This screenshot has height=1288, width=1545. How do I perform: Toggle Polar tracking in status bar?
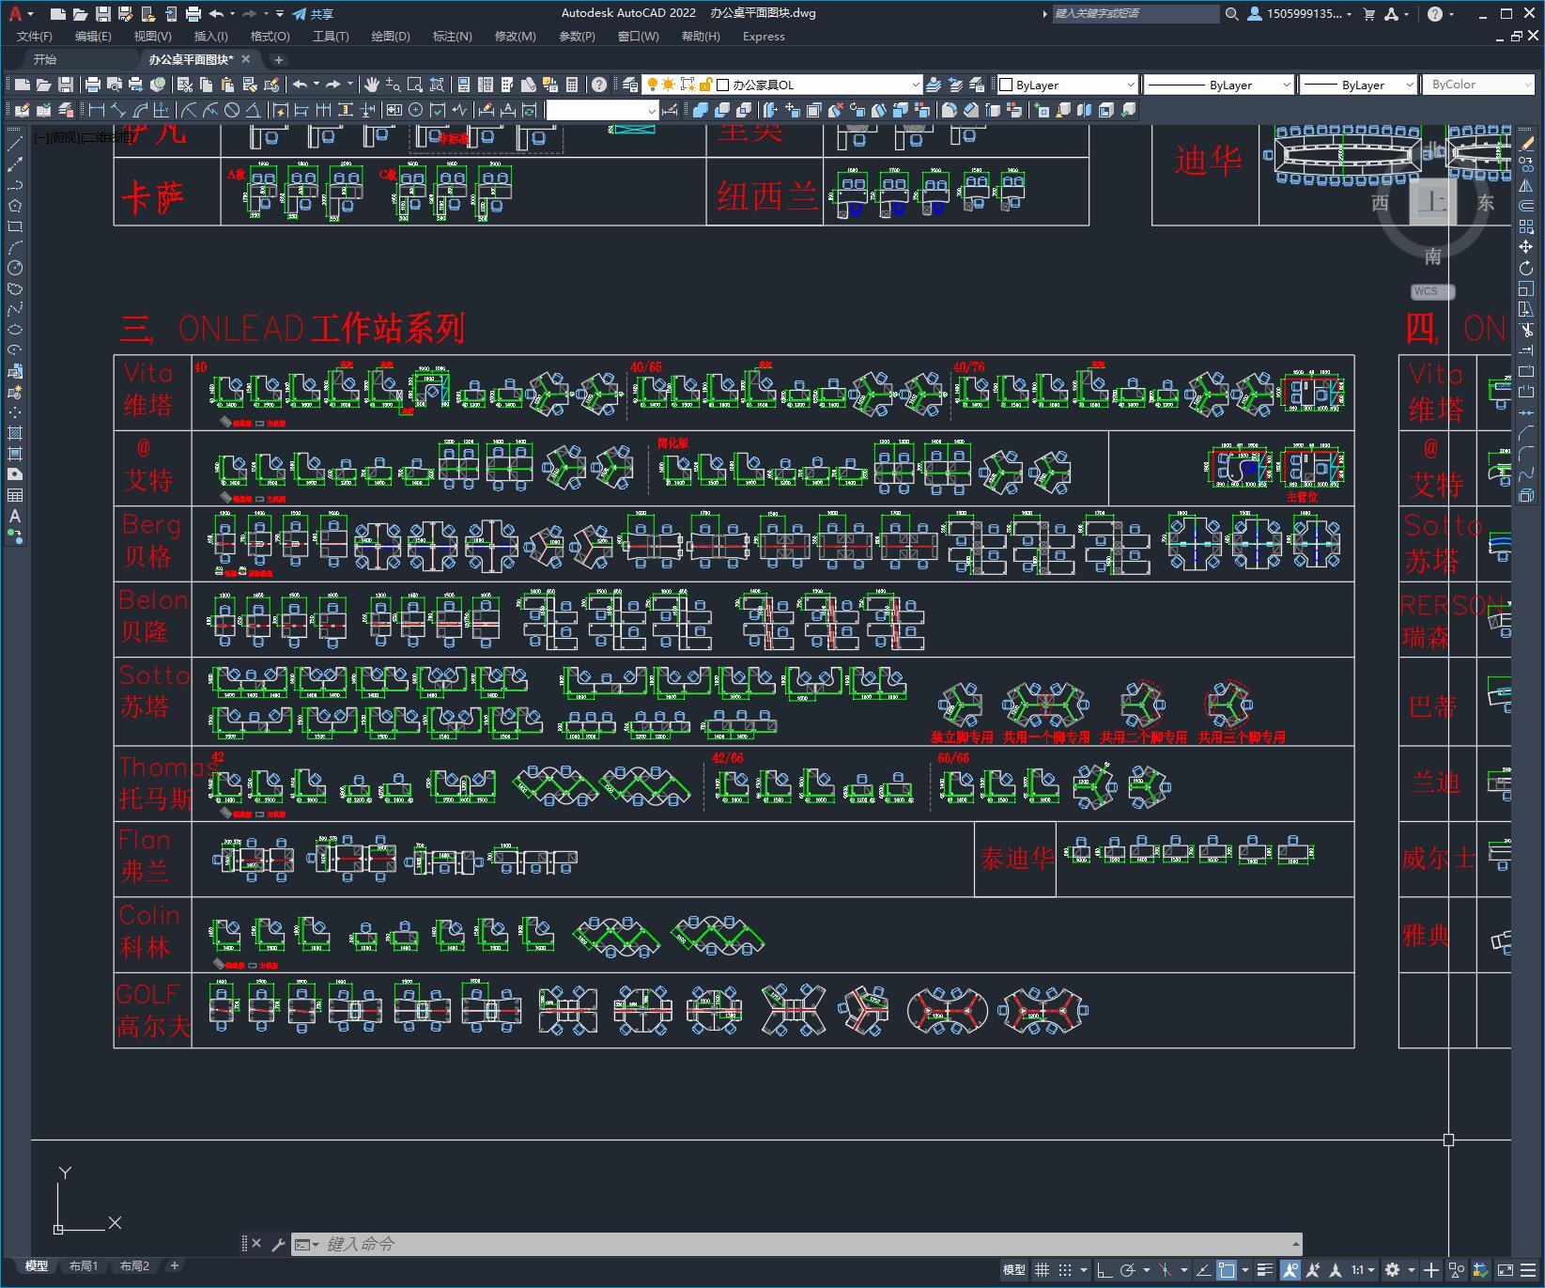[1128, 1270]
